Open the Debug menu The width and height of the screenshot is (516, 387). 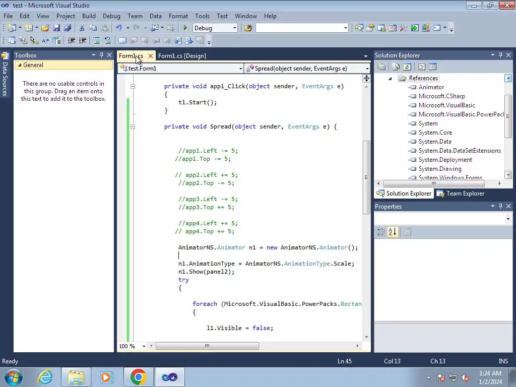(111, 16)
